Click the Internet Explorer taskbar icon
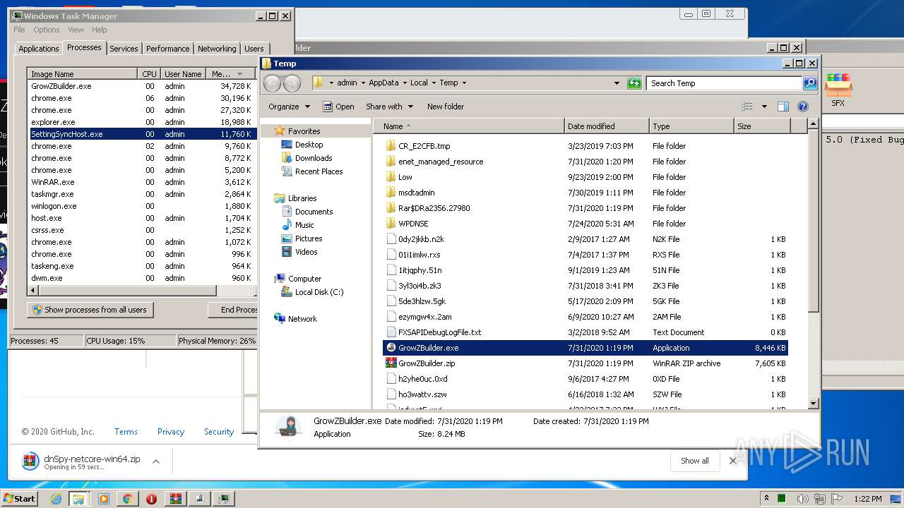Screen dimensions: 904x508 click(56, 499)
